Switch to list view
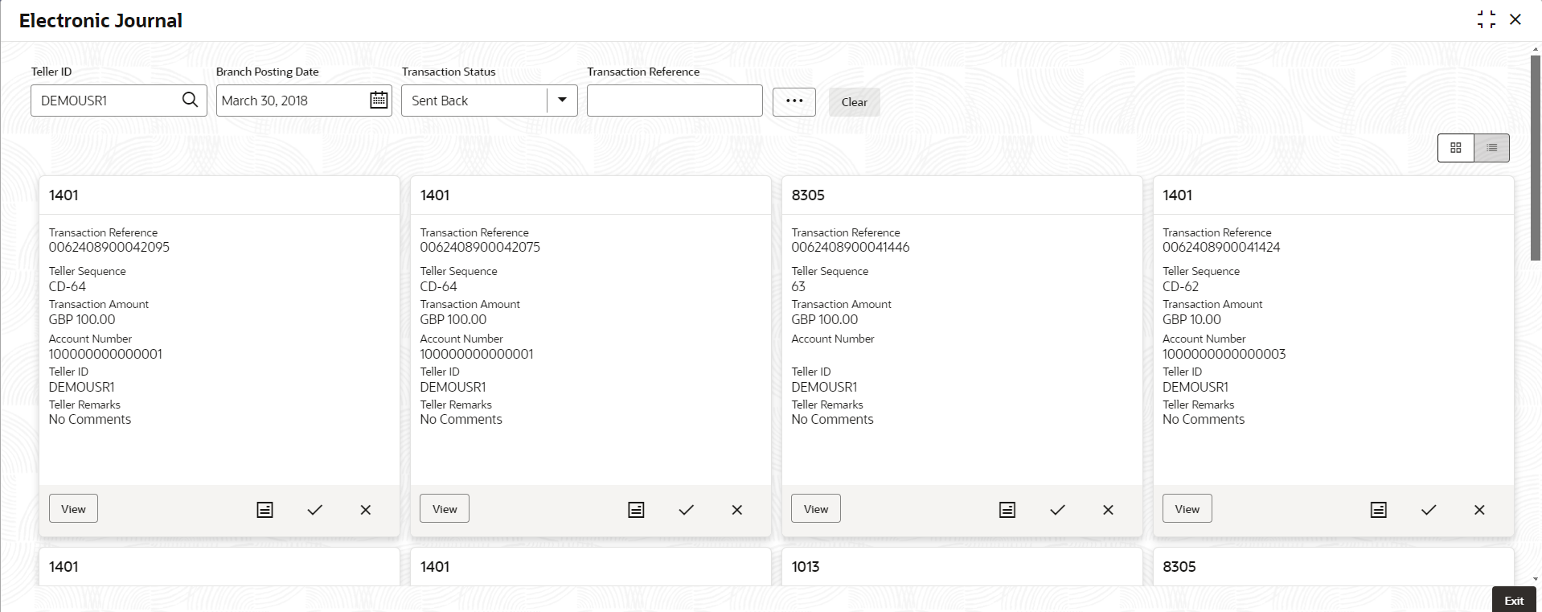 pos(1491,148)
